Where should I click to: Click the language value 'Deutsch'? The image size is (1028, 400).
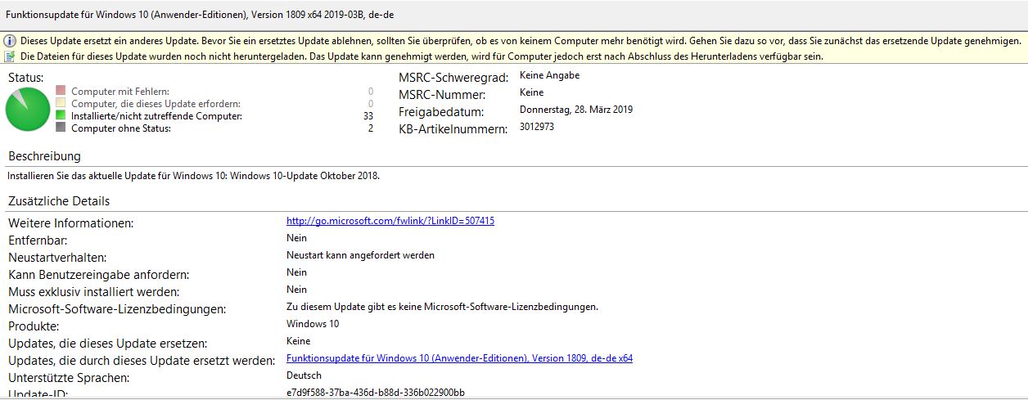pos(304,375)
